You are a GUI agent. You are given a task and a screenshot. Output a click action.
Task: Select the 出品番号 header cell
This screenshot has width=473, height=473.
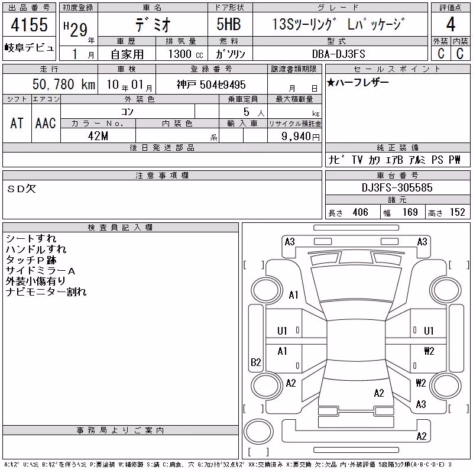point(29,8)
